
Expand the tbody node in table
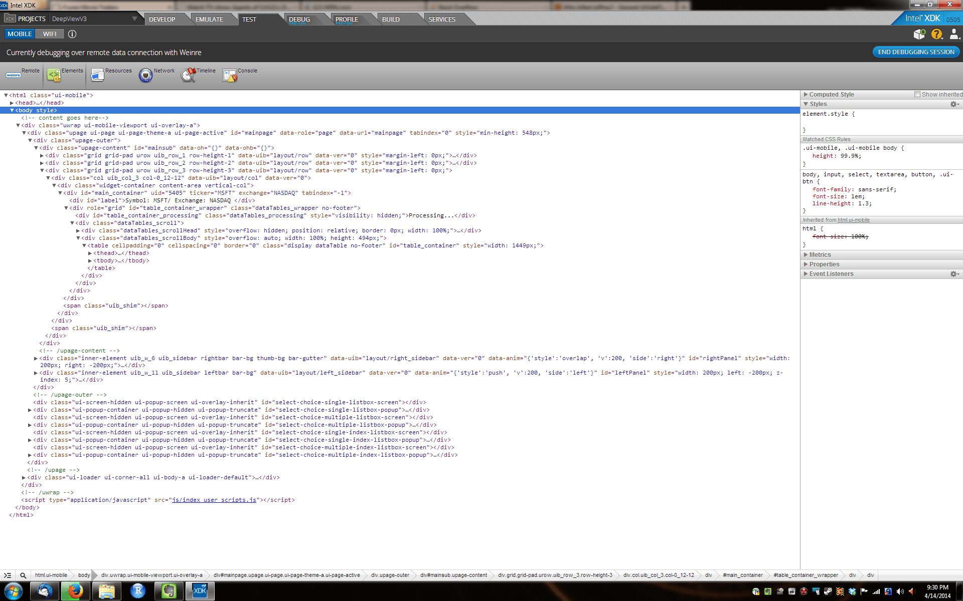point(90,261)
